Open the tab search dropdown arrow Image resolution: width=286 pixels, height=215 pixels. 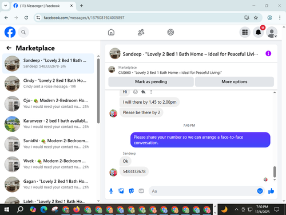[x=6, y=6]
